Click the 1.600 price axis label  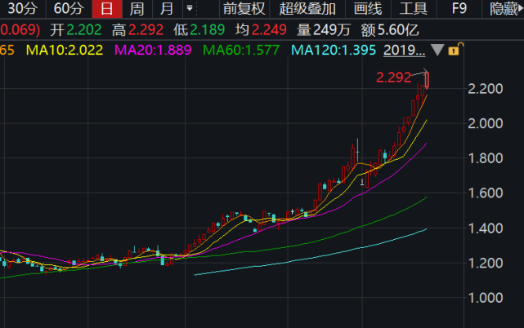pos(486,193)
